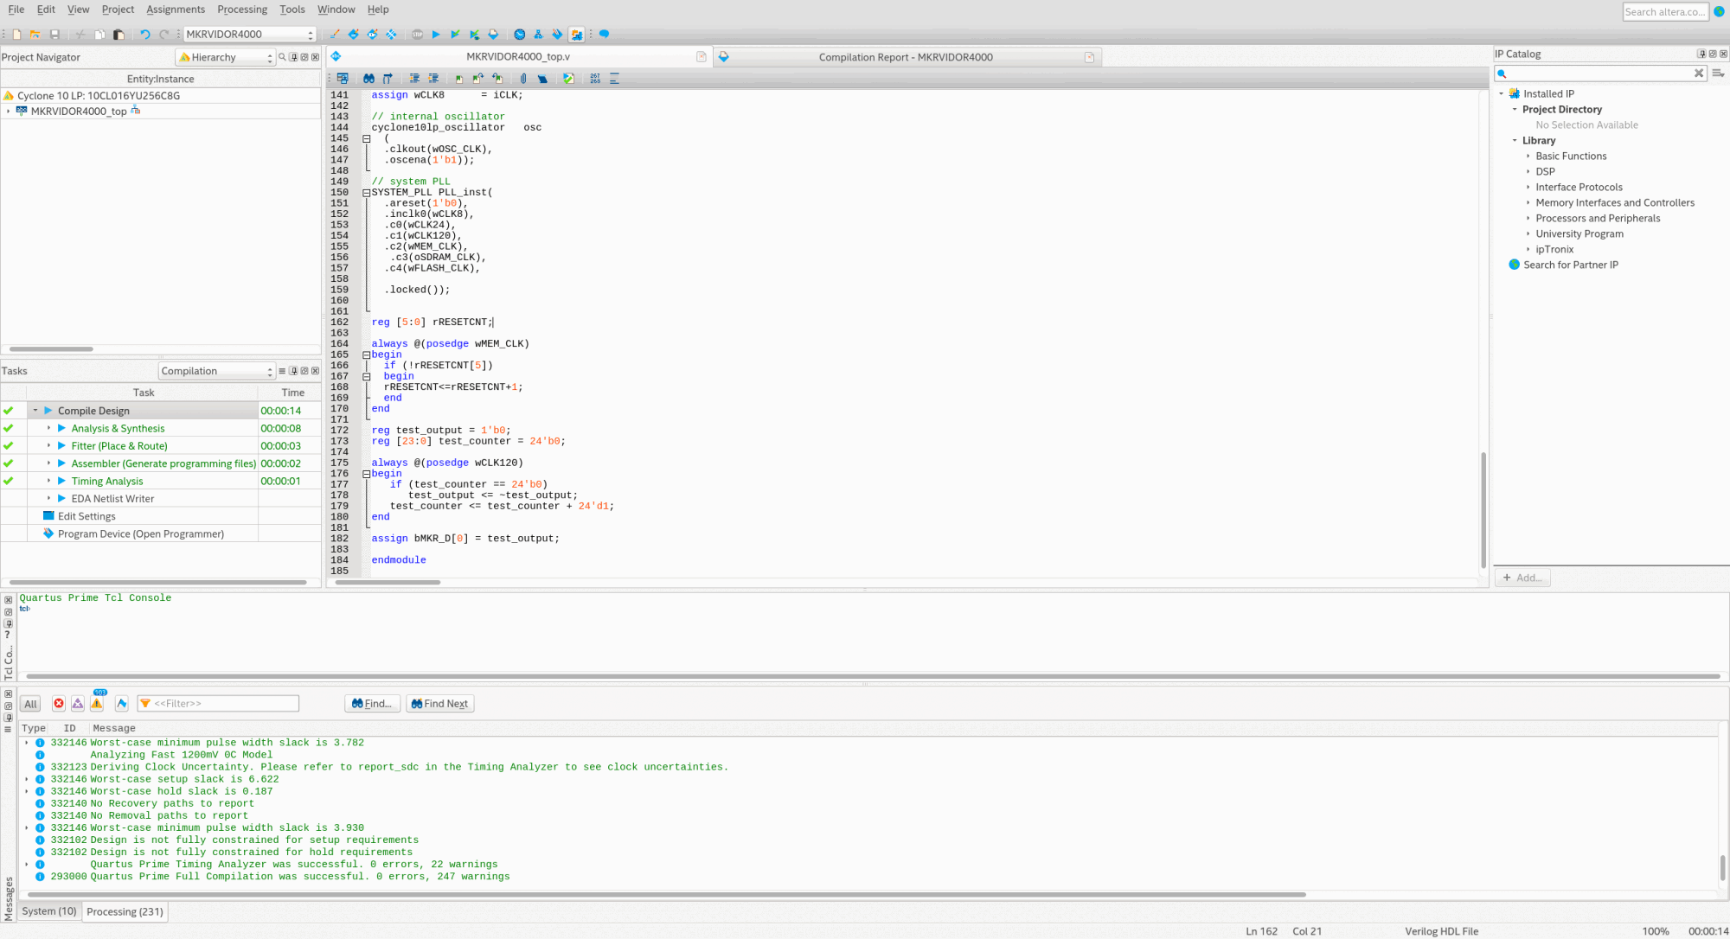1730x939 pixels.
Task: Open the Compilation dropdown in Tasks panel
Action: coord(216,371)
